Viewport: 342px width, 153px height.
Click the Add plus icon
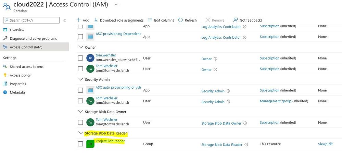pos(78,20)
